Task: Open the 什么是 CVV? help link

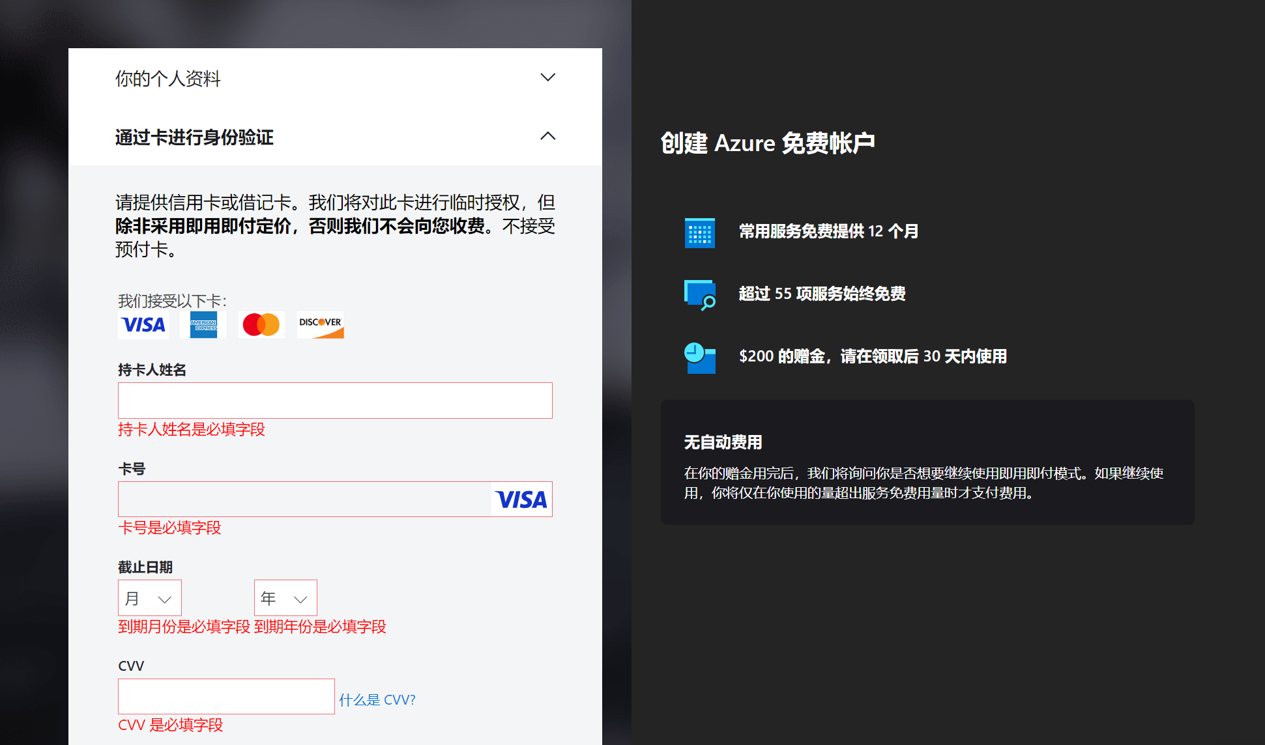Action: pyautogui.click(x=377, y=700)
